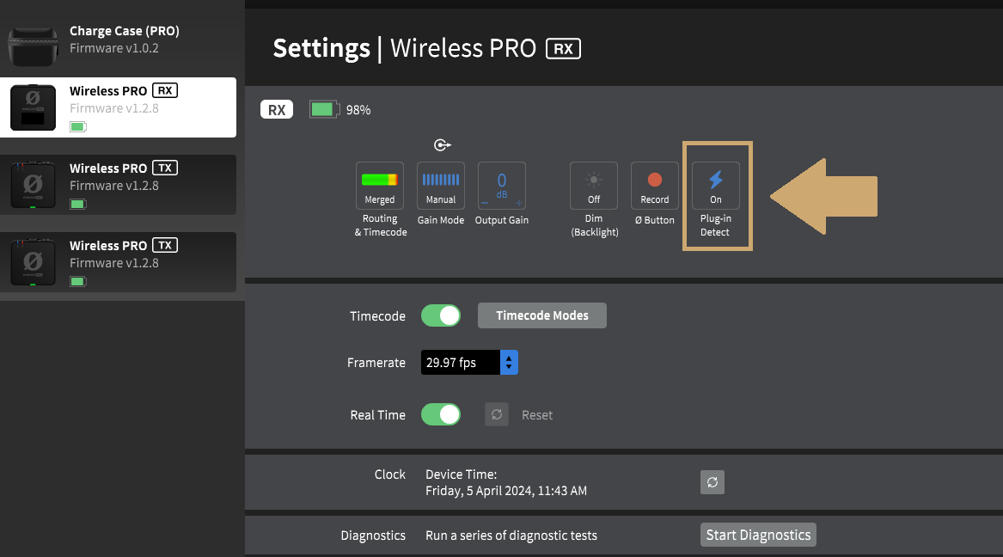Viewport: 1003px width, 557px height.
Task: Start Diagnostics tests
Action: pyautogui.click(x=758, y=535)
